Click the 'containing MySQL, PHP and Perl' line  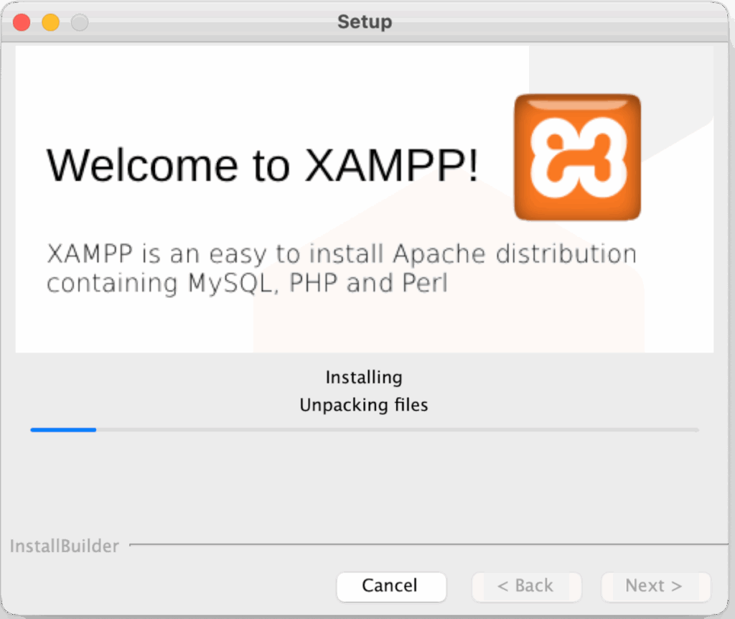pos(247,284)
